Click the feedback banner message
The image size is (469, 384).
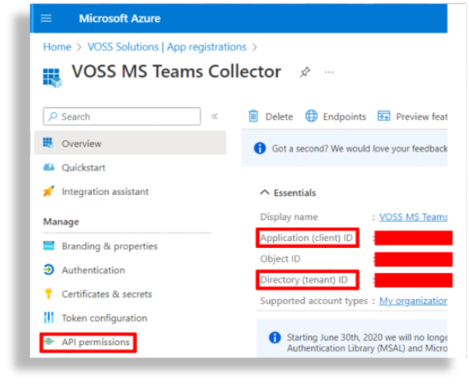(x=359, y=148)
